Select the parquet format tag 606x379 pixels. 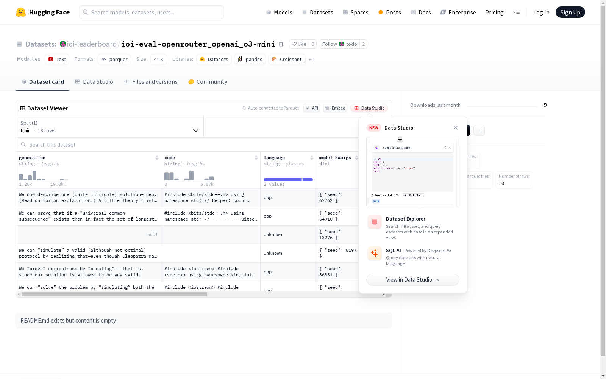[114, 59]
